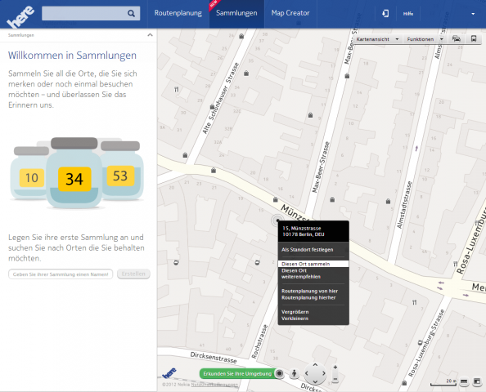Zoom in with the plus button
Image resolution: width=486 pixels, height=392 pixels.
[335, 367]
